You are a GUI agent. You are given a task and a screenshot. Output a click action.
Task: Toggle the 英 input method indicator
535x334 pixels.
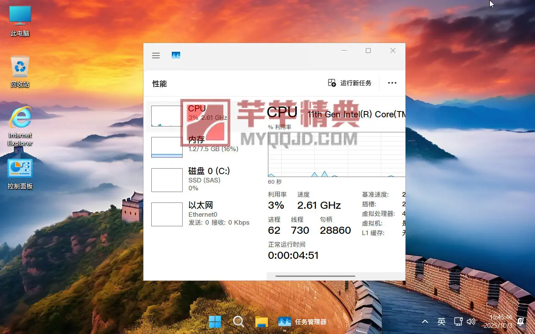pyautogui.click(x=441, y=321)
